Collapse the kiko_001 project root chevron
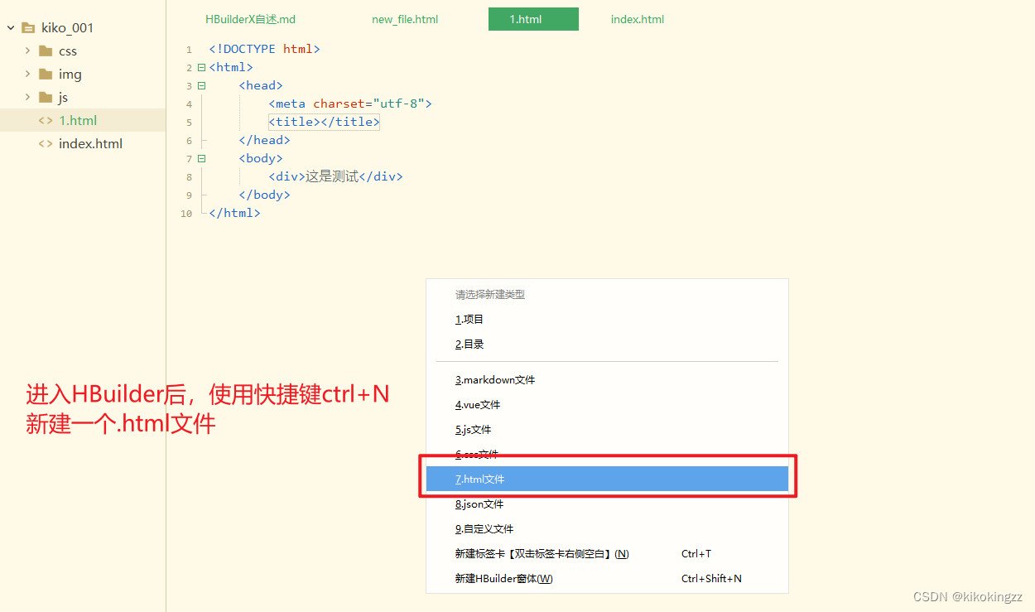Screen dimensions: 1035x612 11,27
